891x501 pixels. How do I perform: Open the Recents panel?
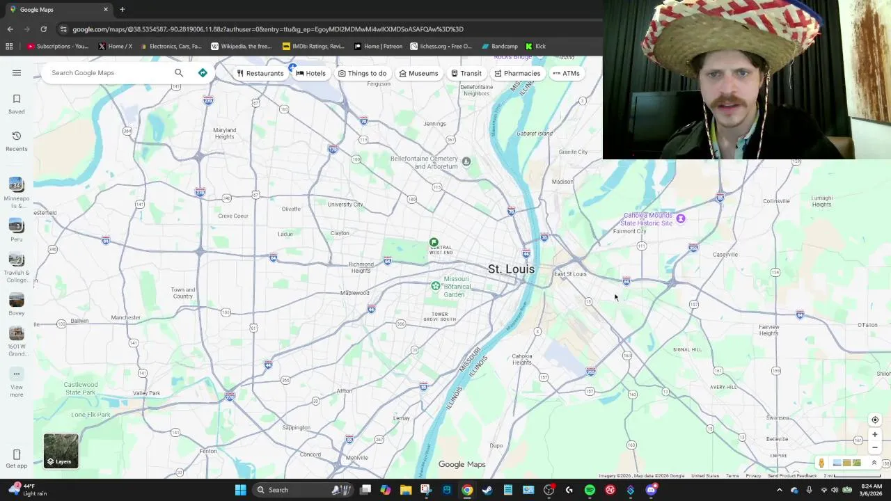coord(17,141)
